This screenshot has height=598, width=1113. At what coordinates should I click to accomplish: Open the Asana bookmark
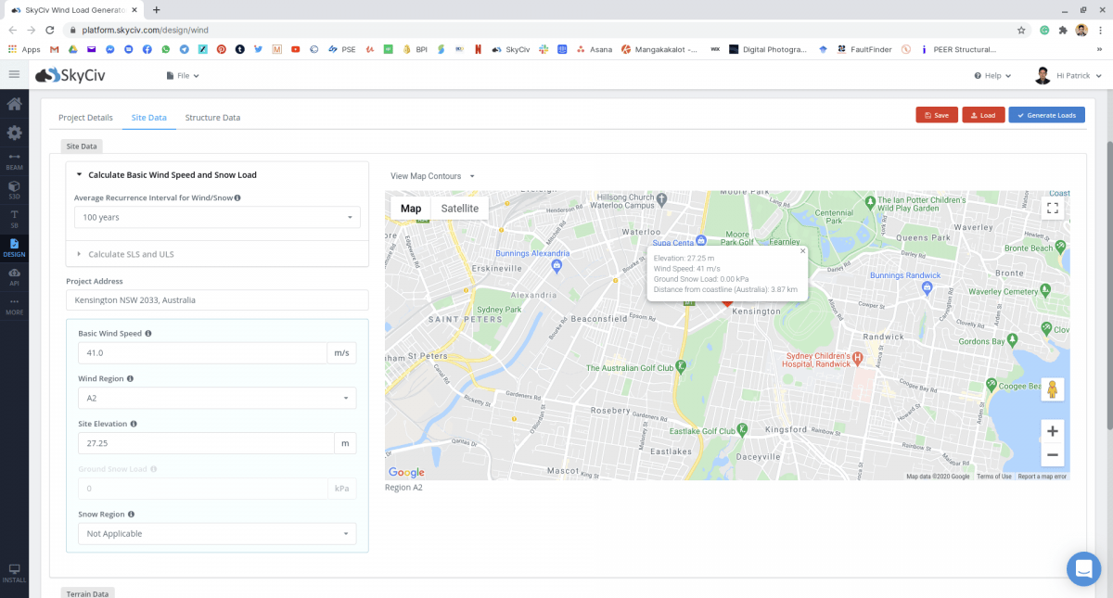tap(595, 48)
